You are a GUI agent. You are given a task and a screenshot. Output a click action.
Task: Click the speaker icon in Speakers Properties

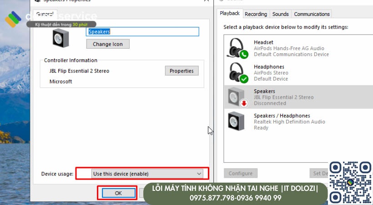coord(60,38)
